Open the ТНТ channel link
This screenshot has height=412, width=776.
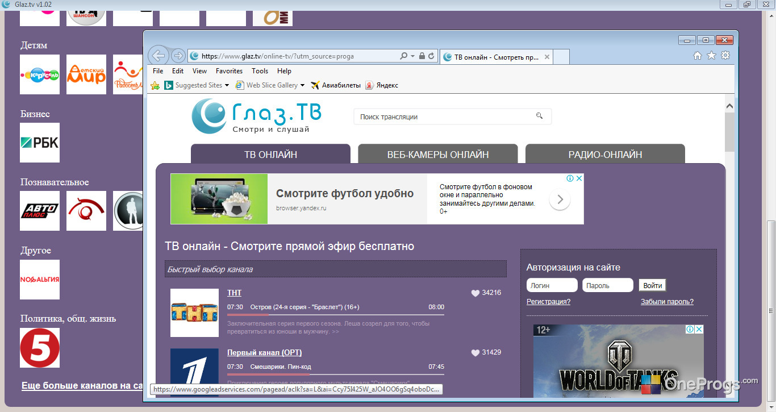pyautogui.click(x=234, y=293)
